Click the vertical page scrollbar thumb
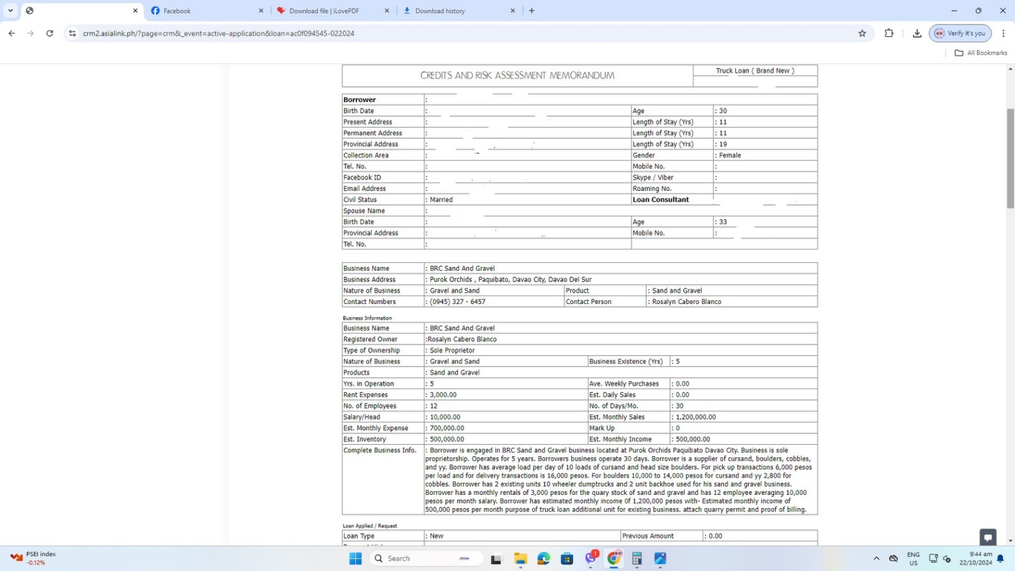This screenshot has height=571, width=1015. click(1011, 159)
